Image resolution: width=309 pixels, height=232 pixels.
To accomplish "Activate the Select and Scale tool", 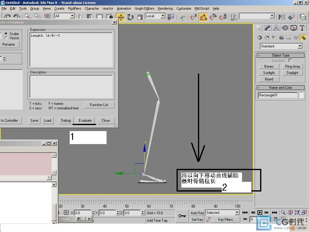I will 140,17.
